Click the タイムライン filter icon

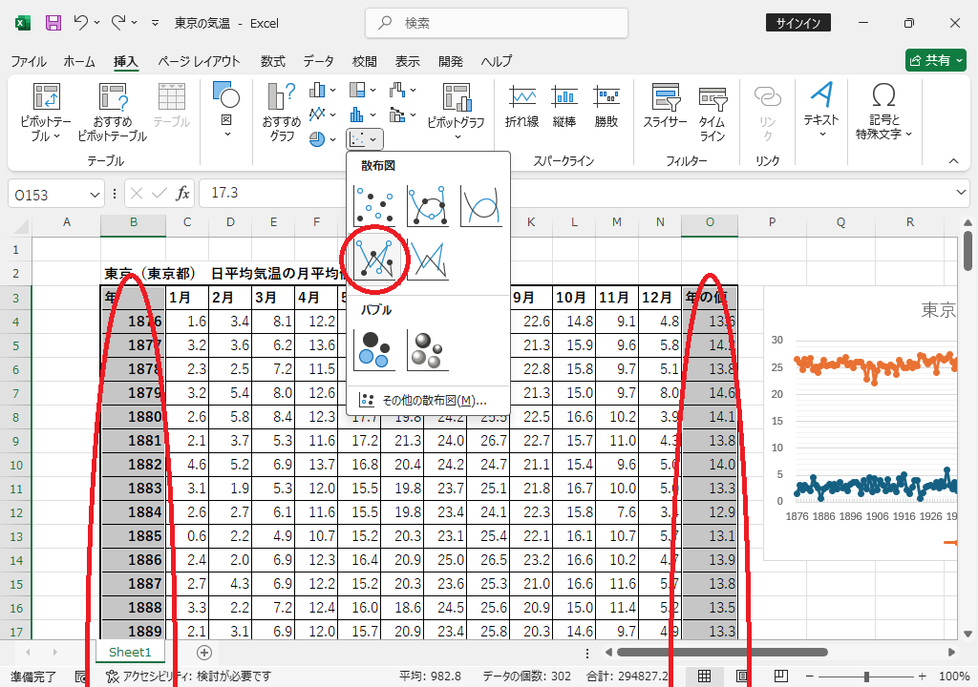coord(712,98)
